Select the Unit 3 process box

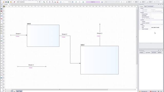point(43,36)
